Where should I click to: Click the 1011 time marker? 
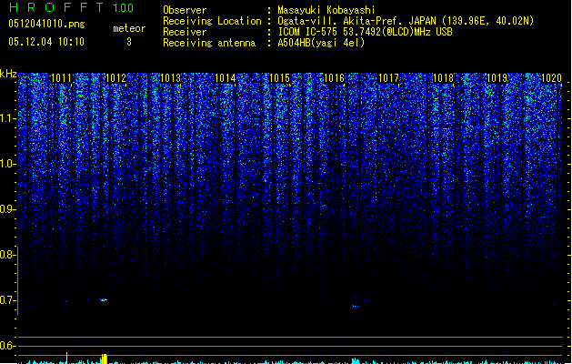pos(61,78)
